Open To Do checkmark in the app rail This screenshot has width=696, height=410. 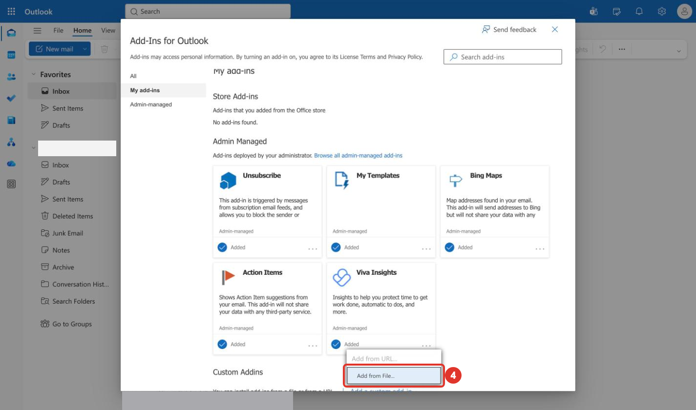point(11,98)
